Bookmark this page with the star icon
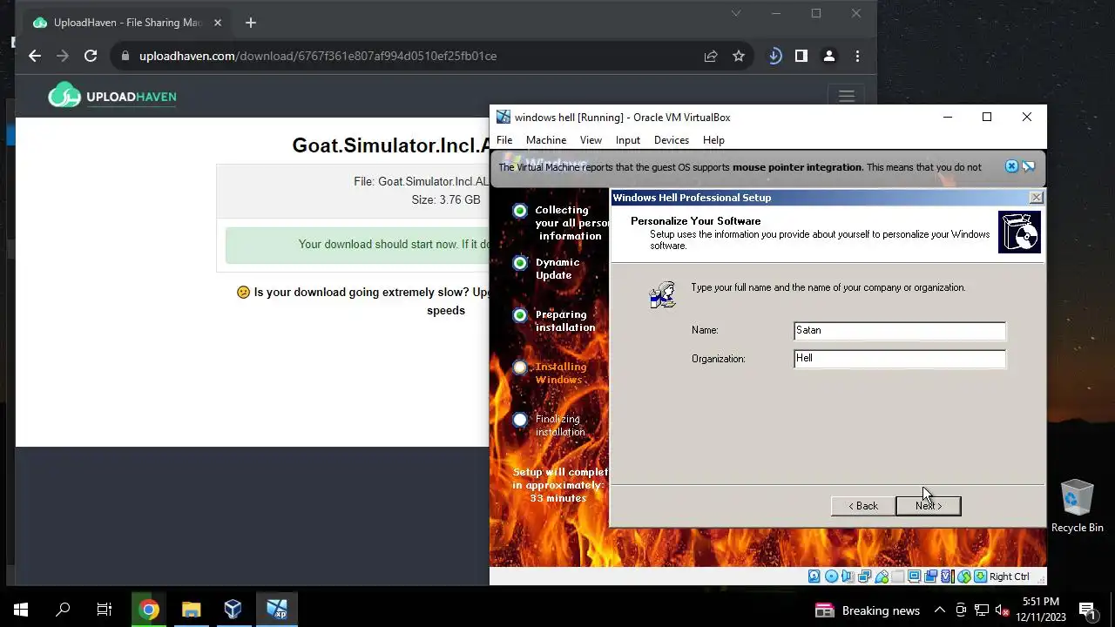 pos(739,56)
